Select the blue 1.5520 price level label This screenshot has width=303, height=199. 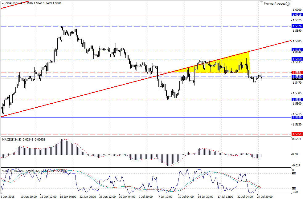297,76
